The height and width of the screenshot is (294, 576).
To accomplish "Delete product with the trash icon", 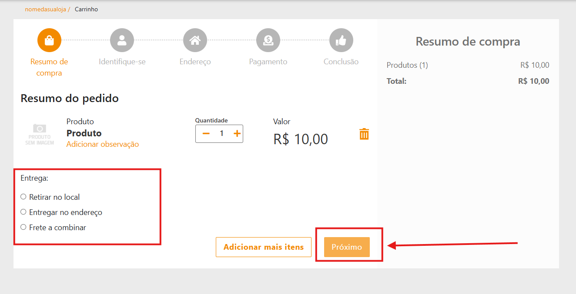I will (x=364, y=134).
